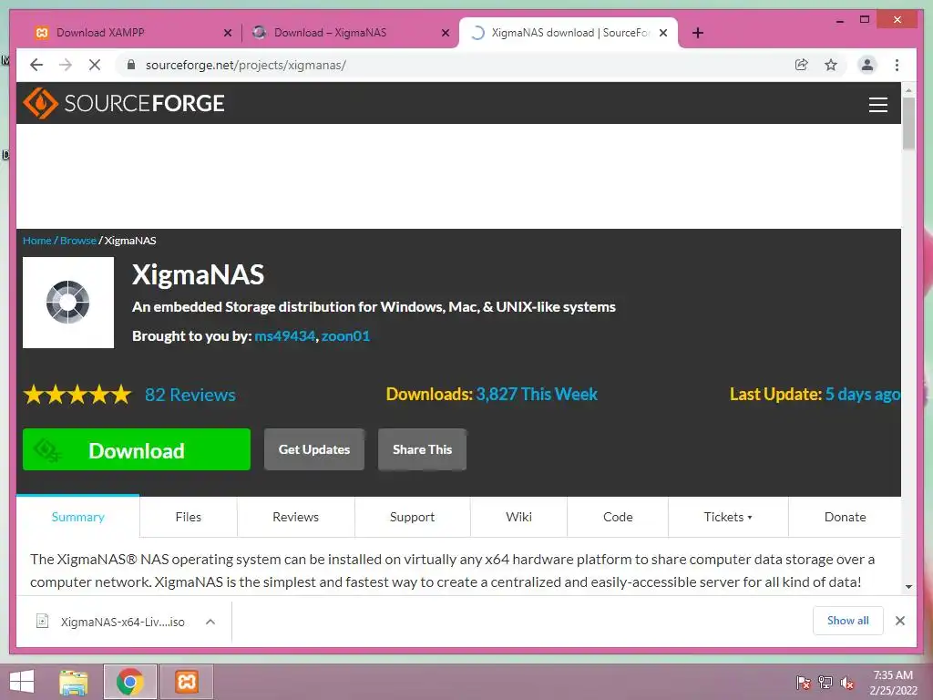Click the SourceForge logo
The height and width of the screenshot is (700, 933).
click(124, 103)
